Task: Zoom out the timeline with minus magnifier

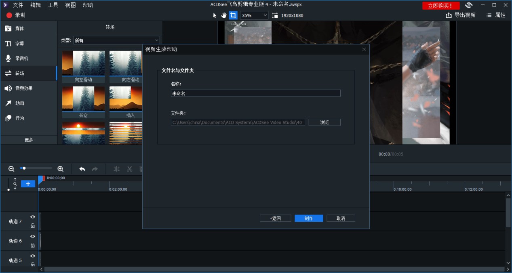Action: [x=11, y=169]
